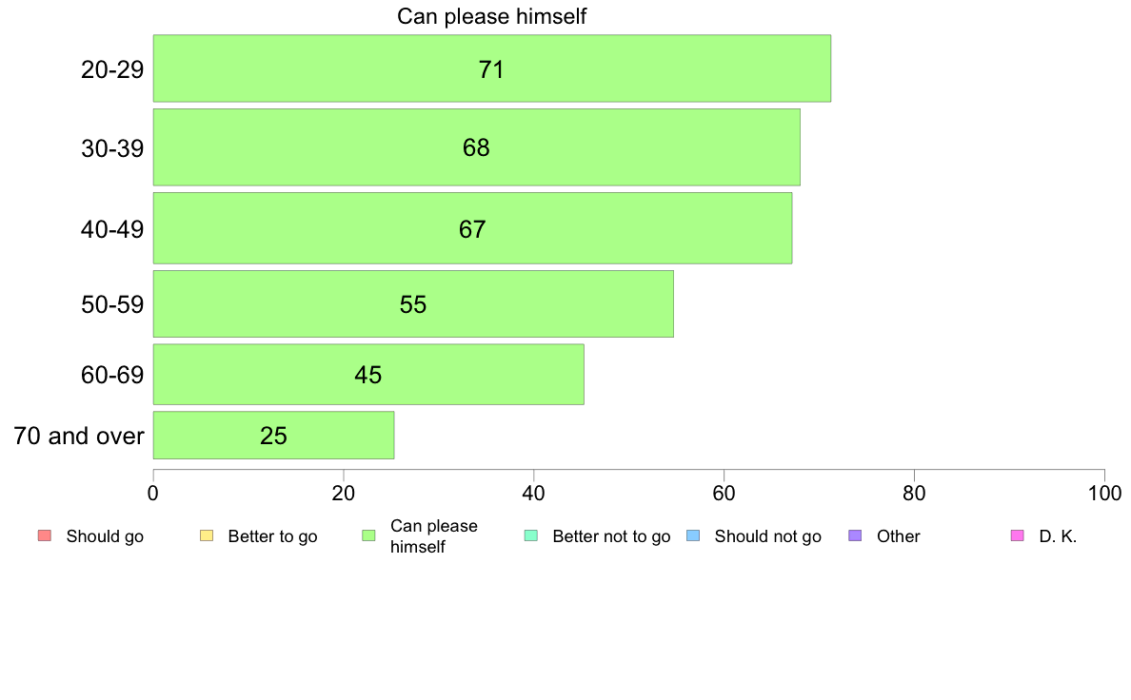This screenshot has height=700, width=1131.
Task: Select the 20-29 age group label
Action: 112,69
